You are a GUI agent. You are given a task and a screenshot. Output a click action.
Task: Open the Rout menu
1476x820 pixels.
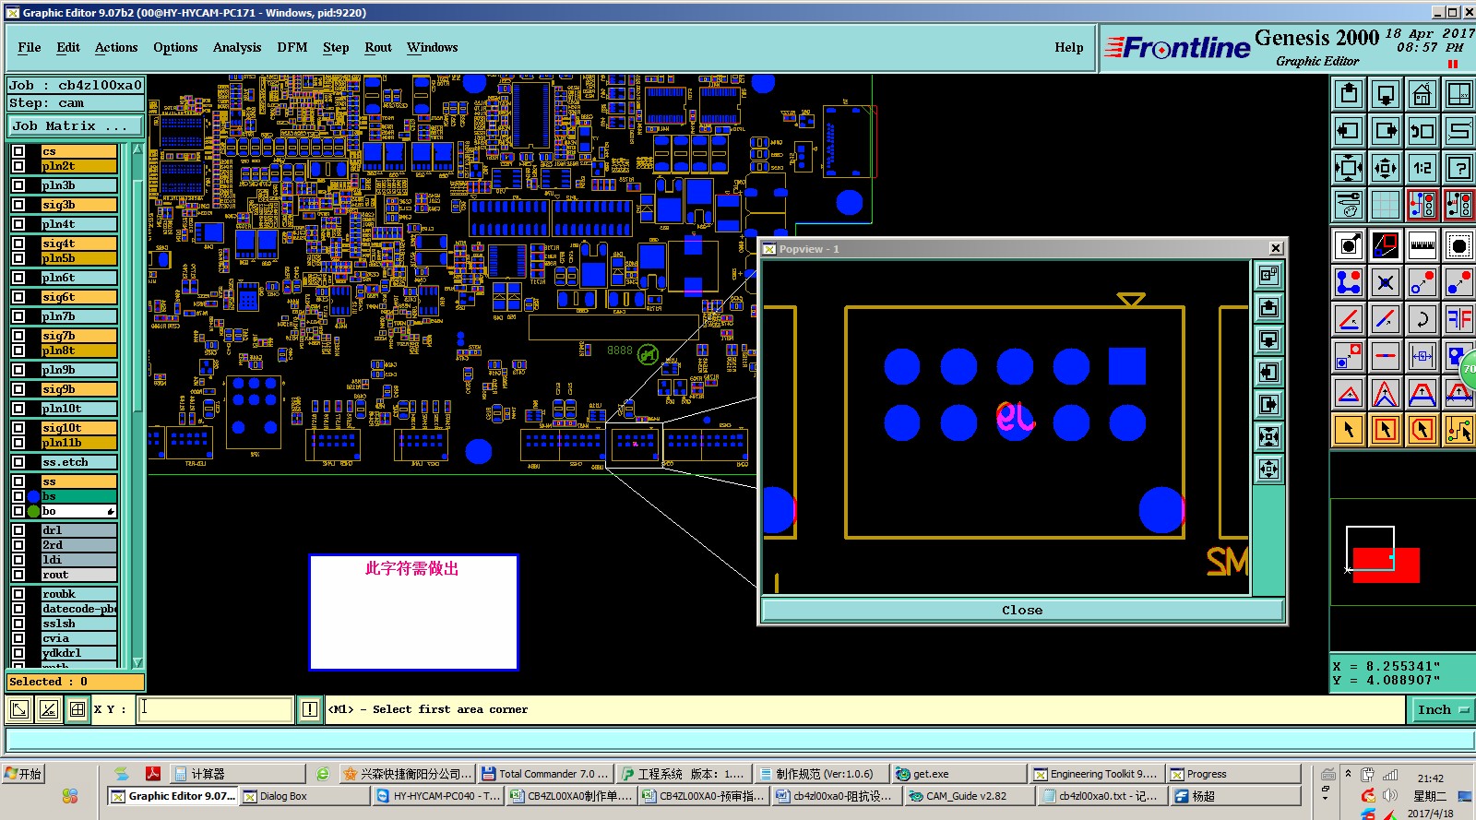point(378,47)
